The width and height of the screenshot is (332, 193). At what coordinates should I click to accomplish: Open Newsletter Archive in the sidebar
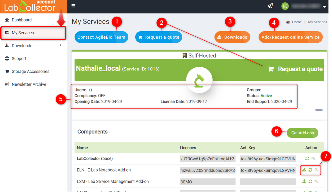(x=29, y=84)
